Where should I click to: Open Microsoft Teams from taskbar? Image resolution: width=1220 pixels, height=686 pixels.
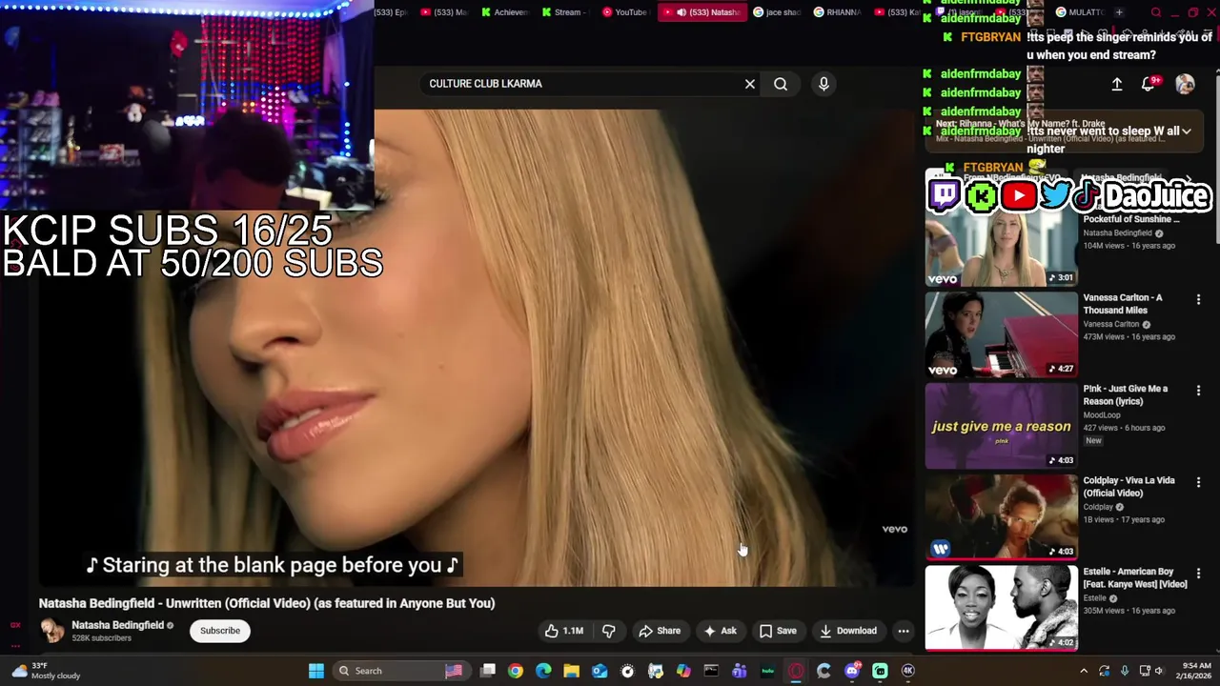coord(740,671)
